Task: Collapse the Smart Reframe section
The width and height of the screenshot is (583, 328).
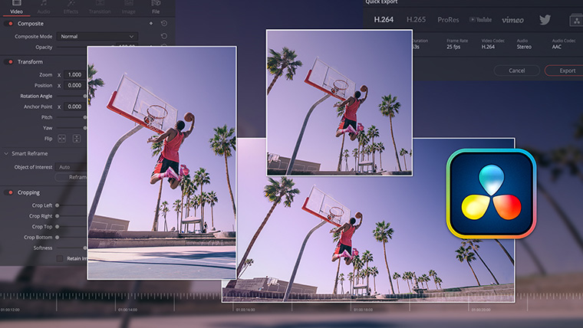Action: coord(5,153)
